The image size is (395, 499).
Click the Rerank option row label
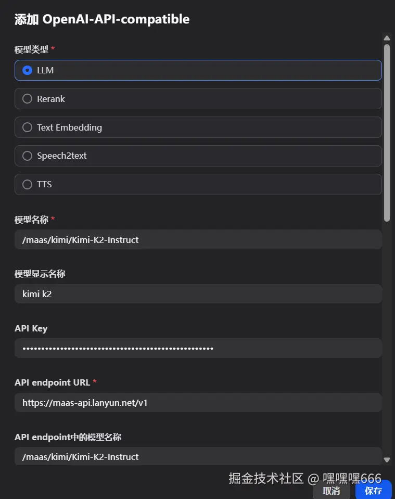pyautogui.click(x=50, y=99)
